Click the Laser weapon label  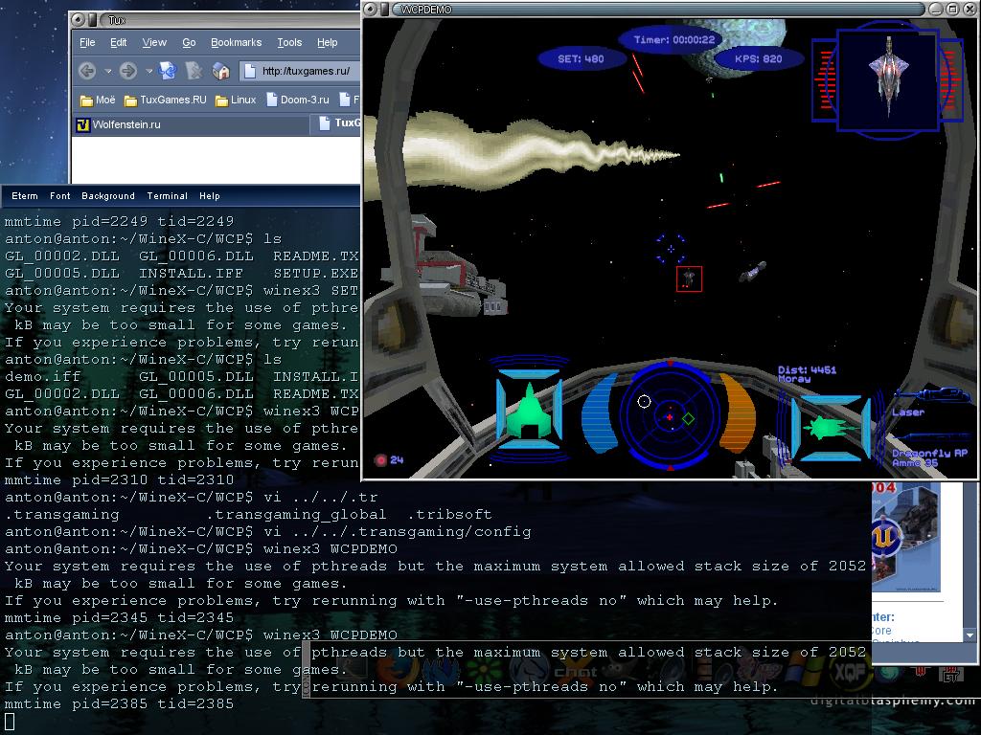pos(908,412)
